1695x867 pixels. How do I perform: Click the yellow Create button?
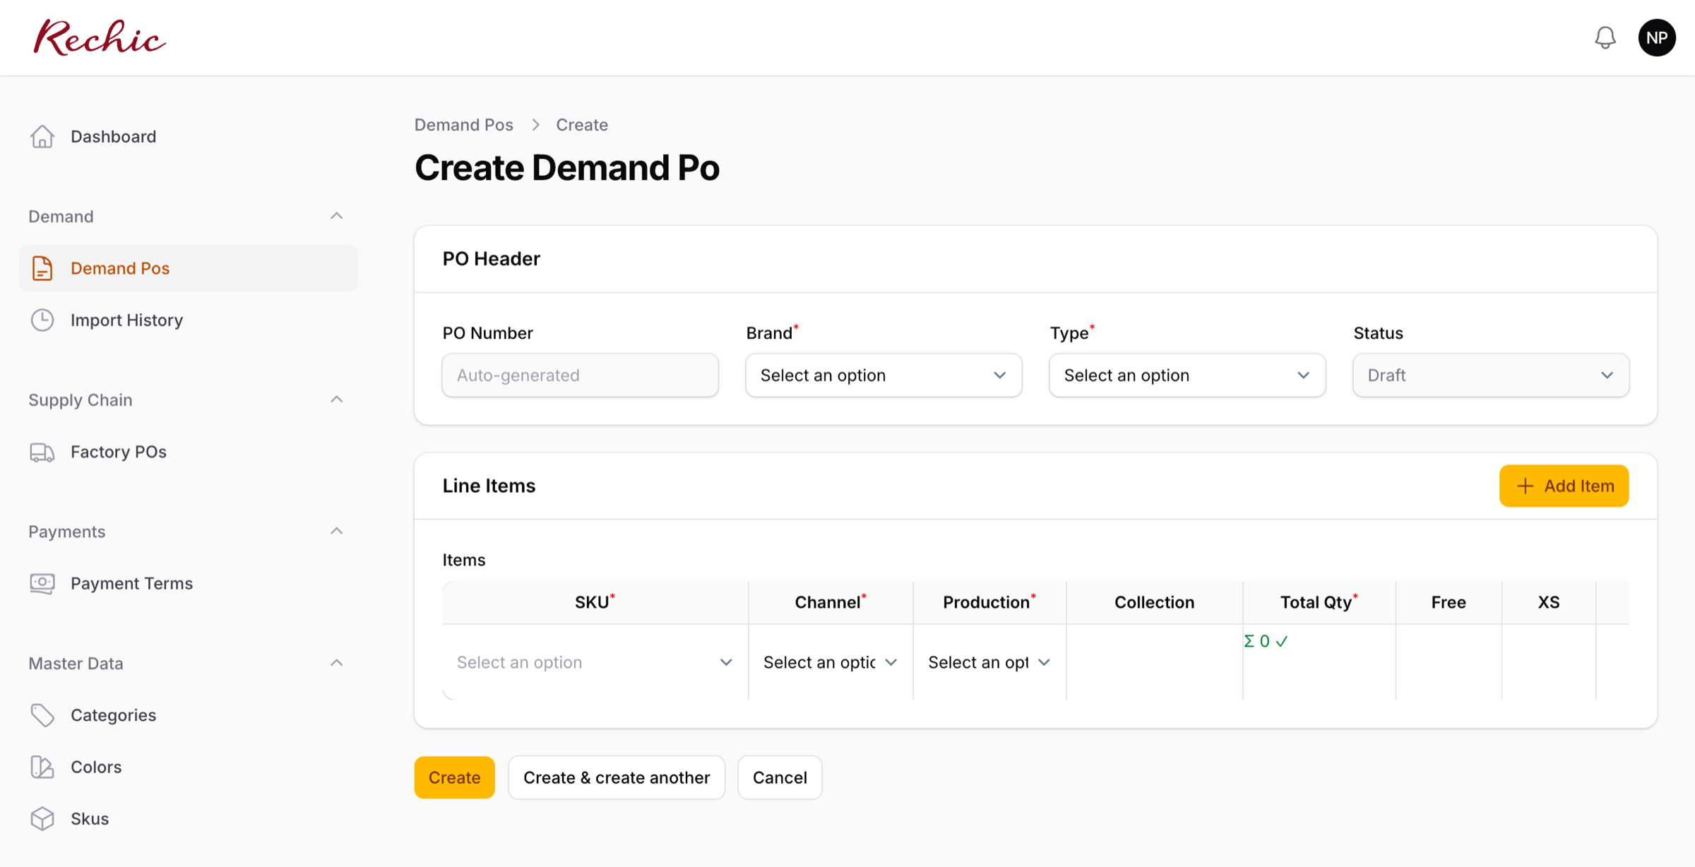click(454, 777)
